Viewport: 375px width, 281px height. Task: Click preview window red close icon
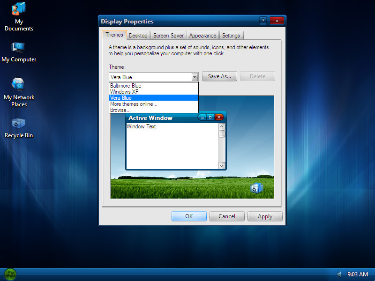[219, 118]
